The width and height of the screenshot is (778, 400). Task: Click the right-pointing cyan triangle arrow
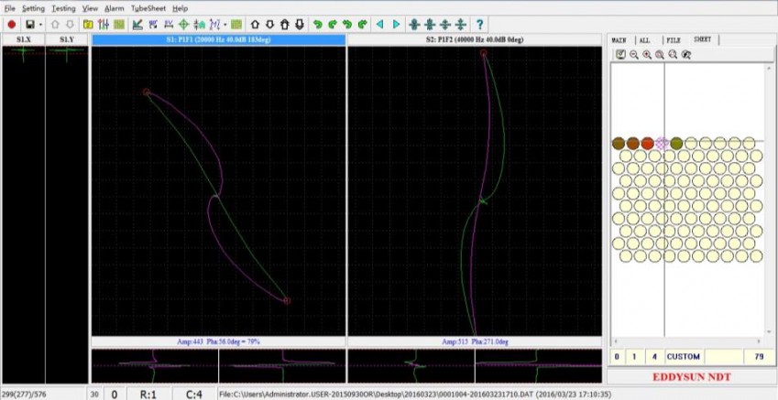tap(396, 24)
